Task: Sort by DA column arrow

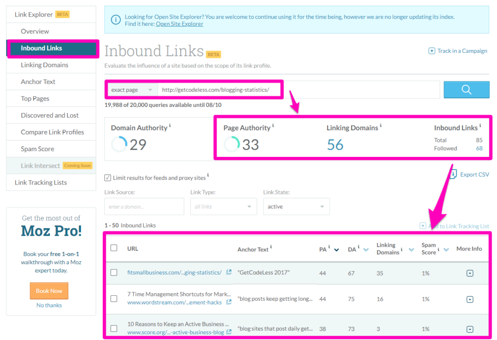Action: 366,250
